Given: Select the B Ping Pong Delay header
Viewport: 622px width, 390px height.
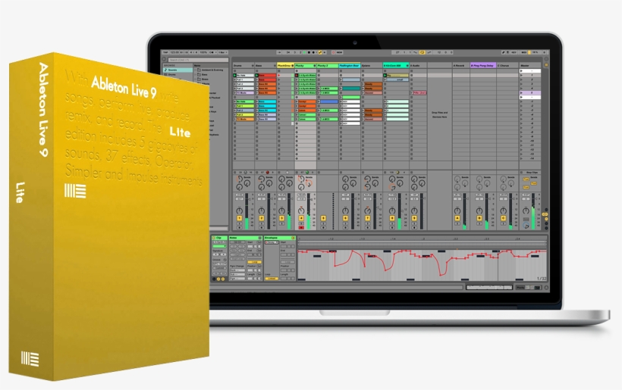Looking at the screenshot, I should pos(483,66).
